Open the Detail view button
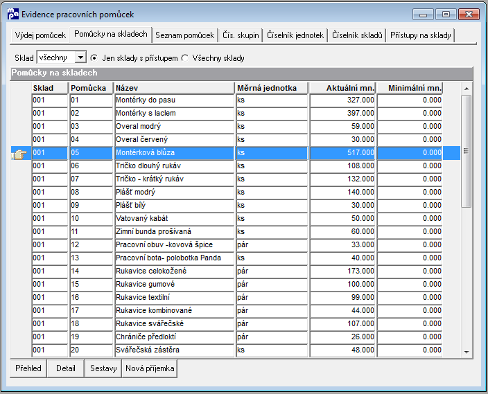The width and height of the screenshot is (488, 394). [x=66, y=368]
